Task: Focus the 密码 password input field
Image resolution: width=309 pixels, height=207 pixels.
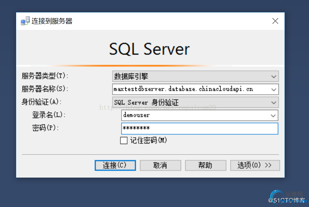Action: click(x=199, y=128)
